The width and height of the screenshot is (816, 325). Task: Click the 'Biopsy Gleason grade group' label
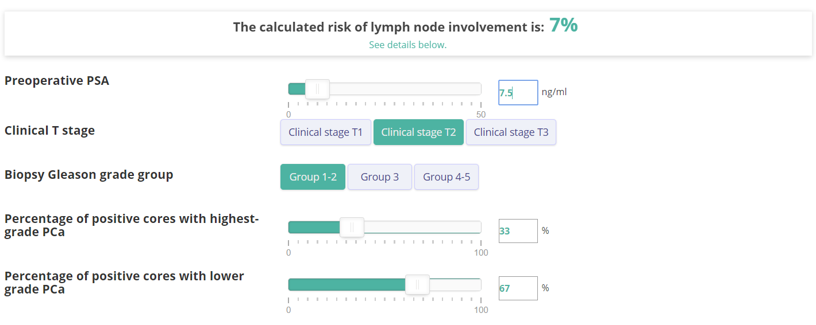pyautogui.click(x=89, y=175)
